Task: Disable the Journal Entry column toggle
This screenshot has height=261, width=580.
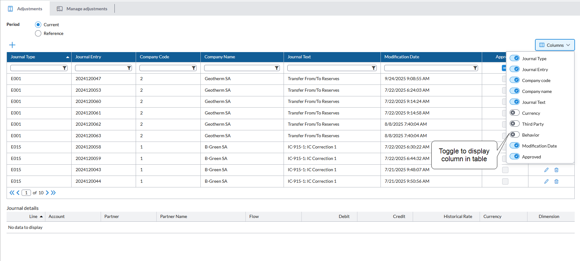Action: tap(514, 69)
